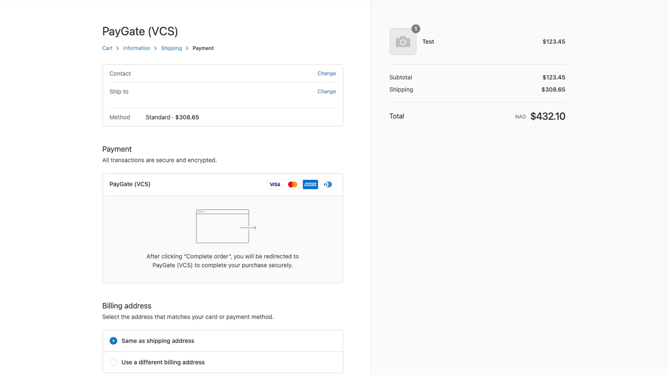
Task: Click the Shipping amount $308.65
Action: point(553,90)
